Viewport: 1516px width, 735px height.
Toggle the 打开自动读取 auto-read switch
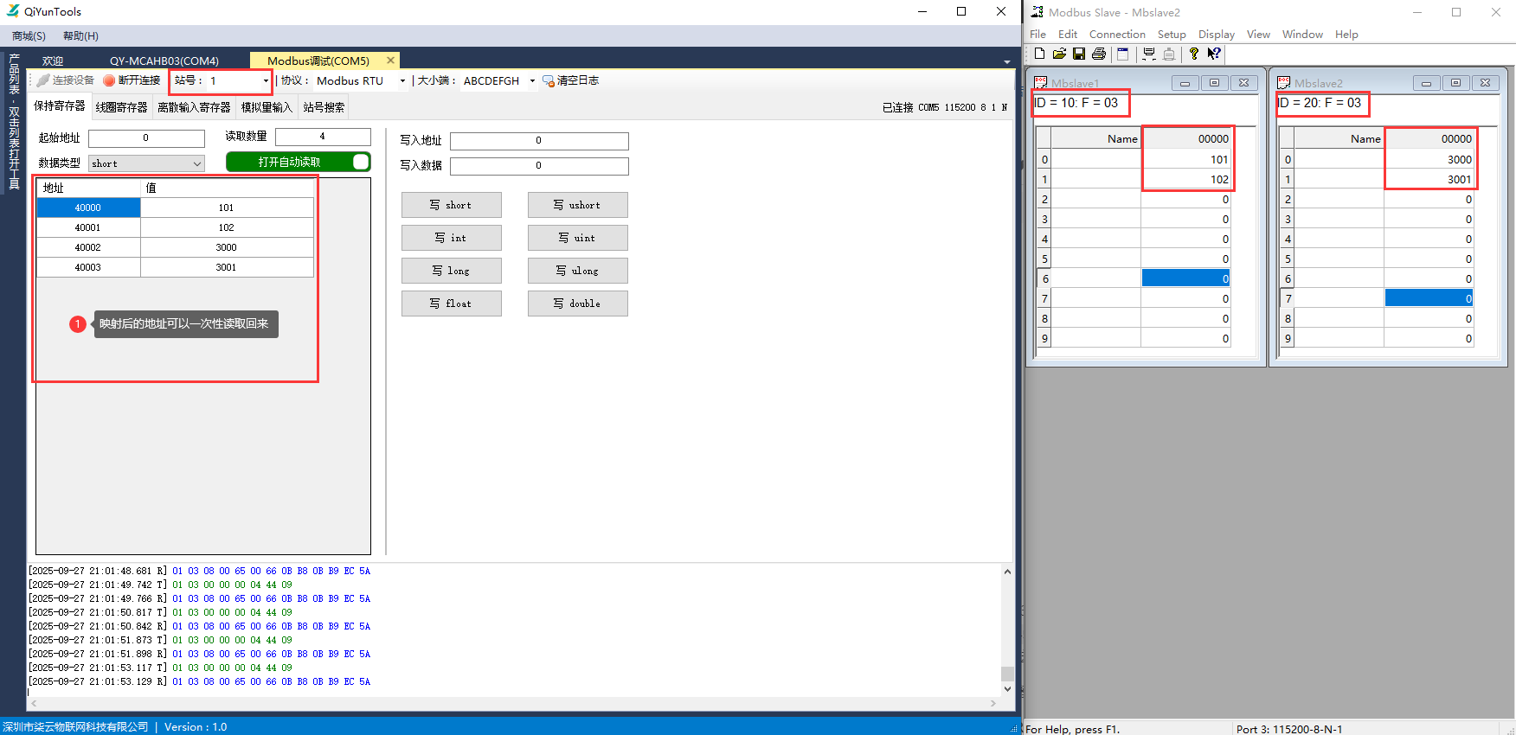click(x=361, y=162)
